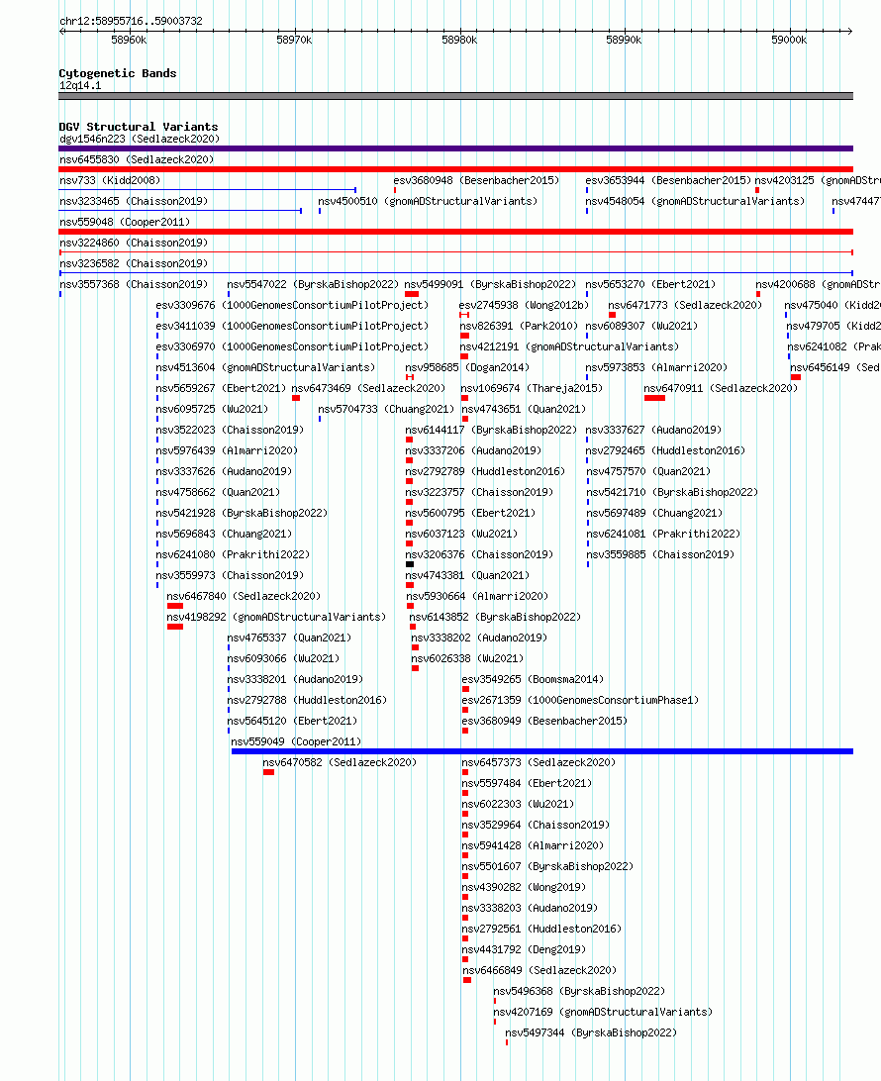Open nsv5704733 (Chuang2021) entry
The image size is (881, 1081).
(386, 409)
